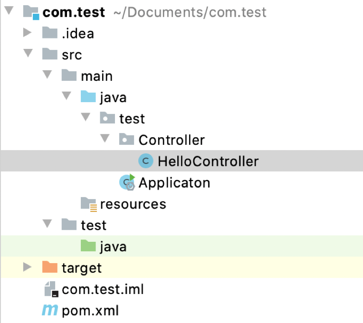Click the green test java folder icon
The image size is (363, 323).
pyautogui.click(x=88, y=246)
